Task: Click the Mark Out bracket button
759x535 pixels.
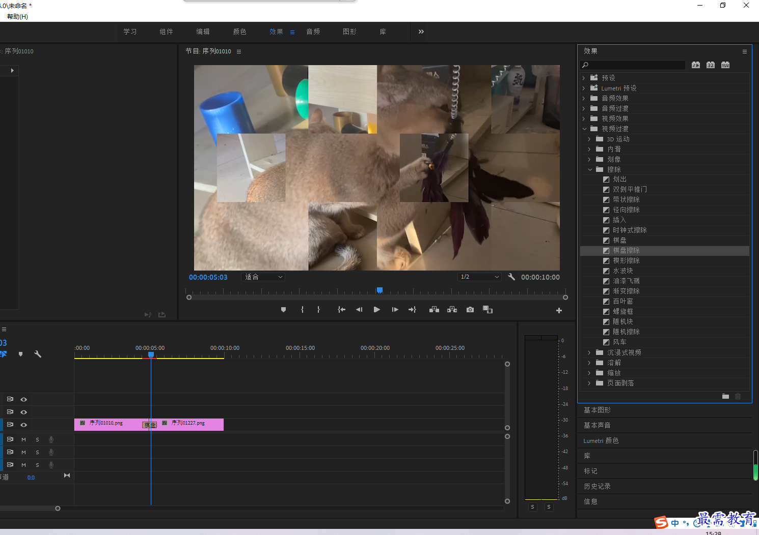Action: 318,310
